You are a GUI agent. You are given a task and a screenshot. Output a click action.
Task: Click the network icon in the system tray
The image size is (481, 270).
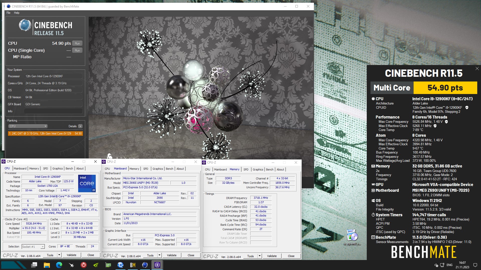pyautogui.click(x=442, y=265)
